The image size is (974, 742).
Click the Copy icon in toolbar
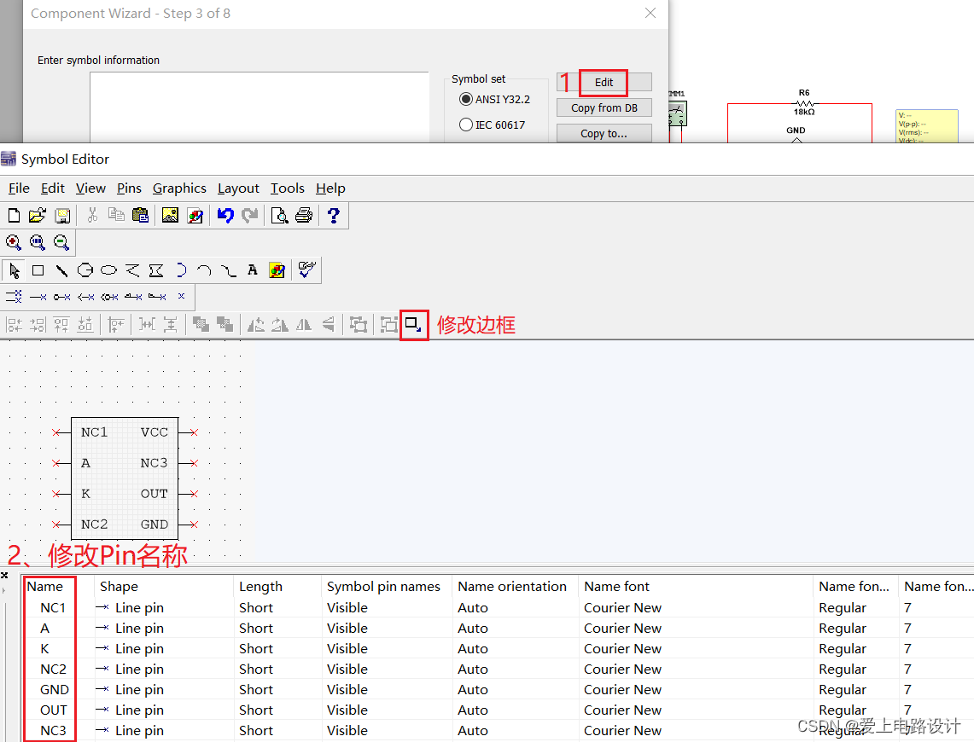click(x=116, y=215)
